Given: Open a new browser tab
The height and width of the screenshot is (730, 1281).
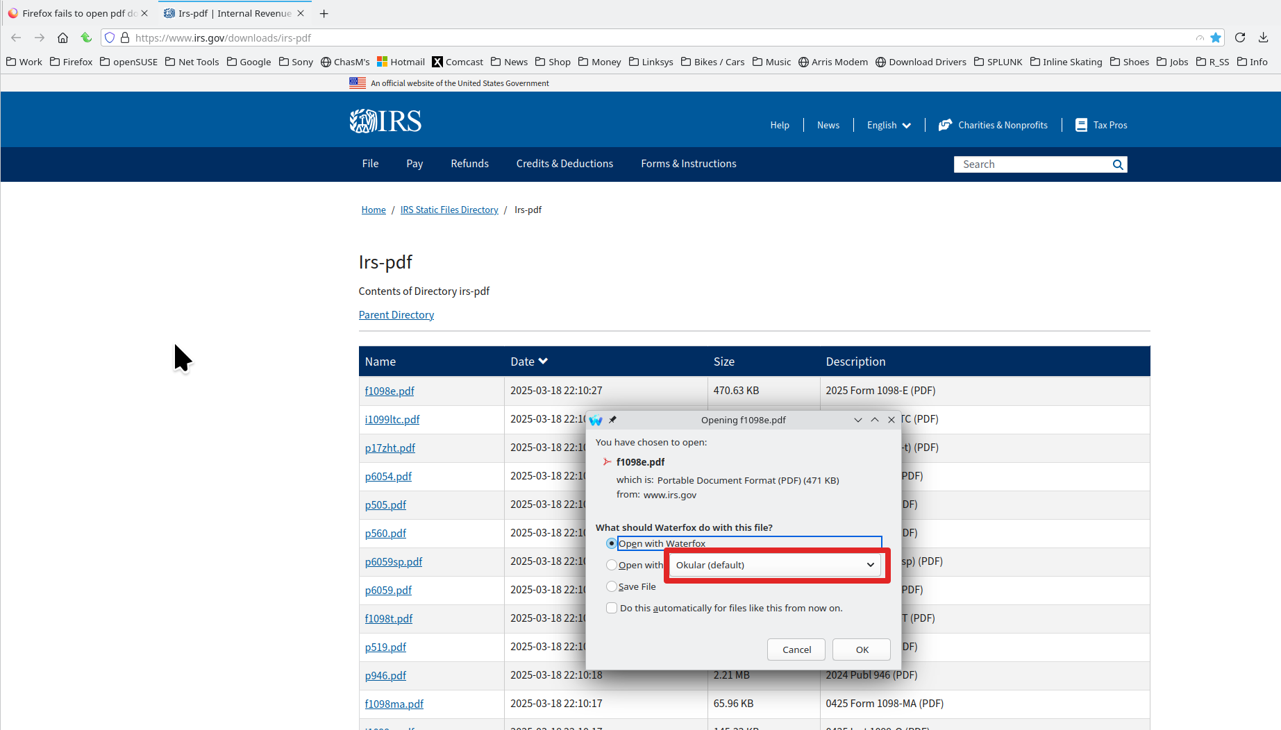Looking at the screenshot, I should (x=324, y=13).
